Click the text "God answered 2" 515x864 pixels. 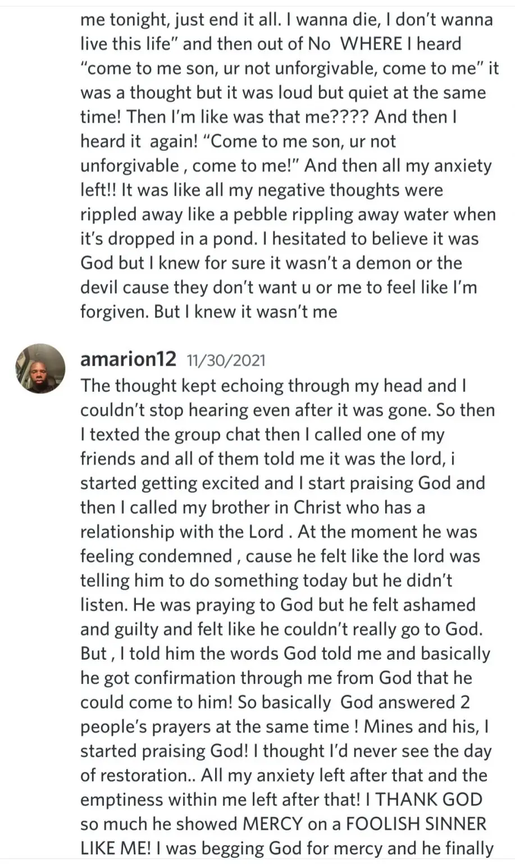pyautogui.click(x=405, y=702)
